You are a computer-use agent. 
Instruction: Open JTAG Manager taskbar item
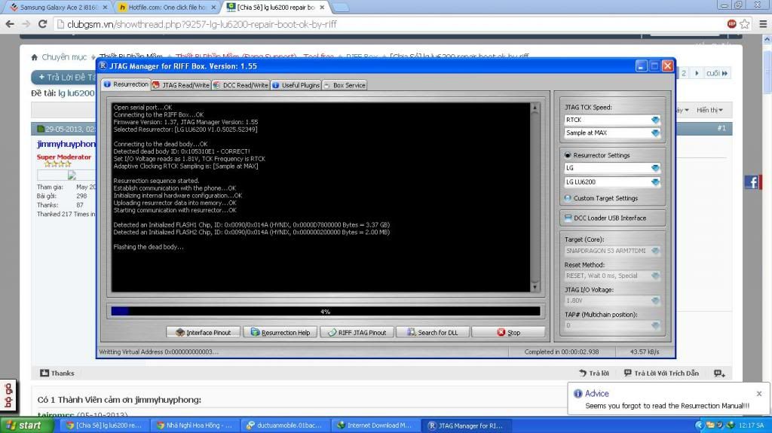[466, 425]
